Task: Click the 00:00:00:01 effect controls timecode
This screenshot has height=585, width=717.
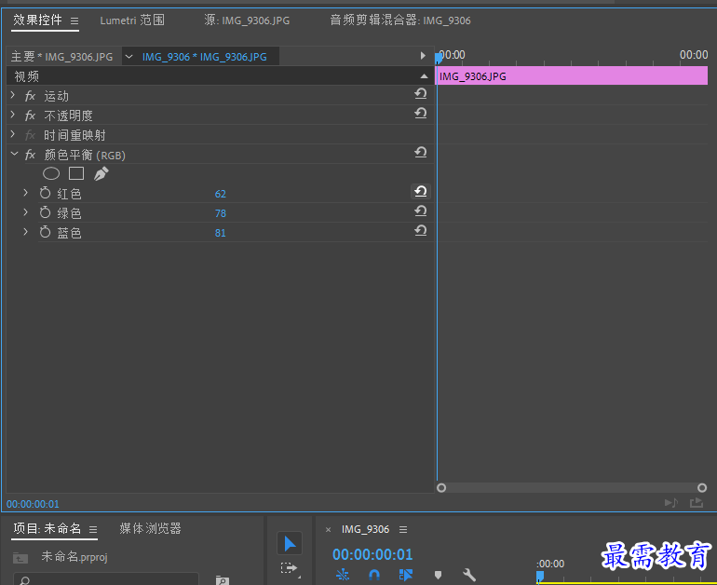Action: [x=33, y=504]
